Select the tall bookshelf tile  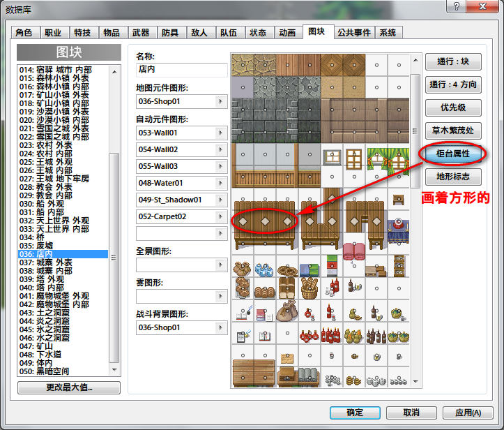pos(399,266)
